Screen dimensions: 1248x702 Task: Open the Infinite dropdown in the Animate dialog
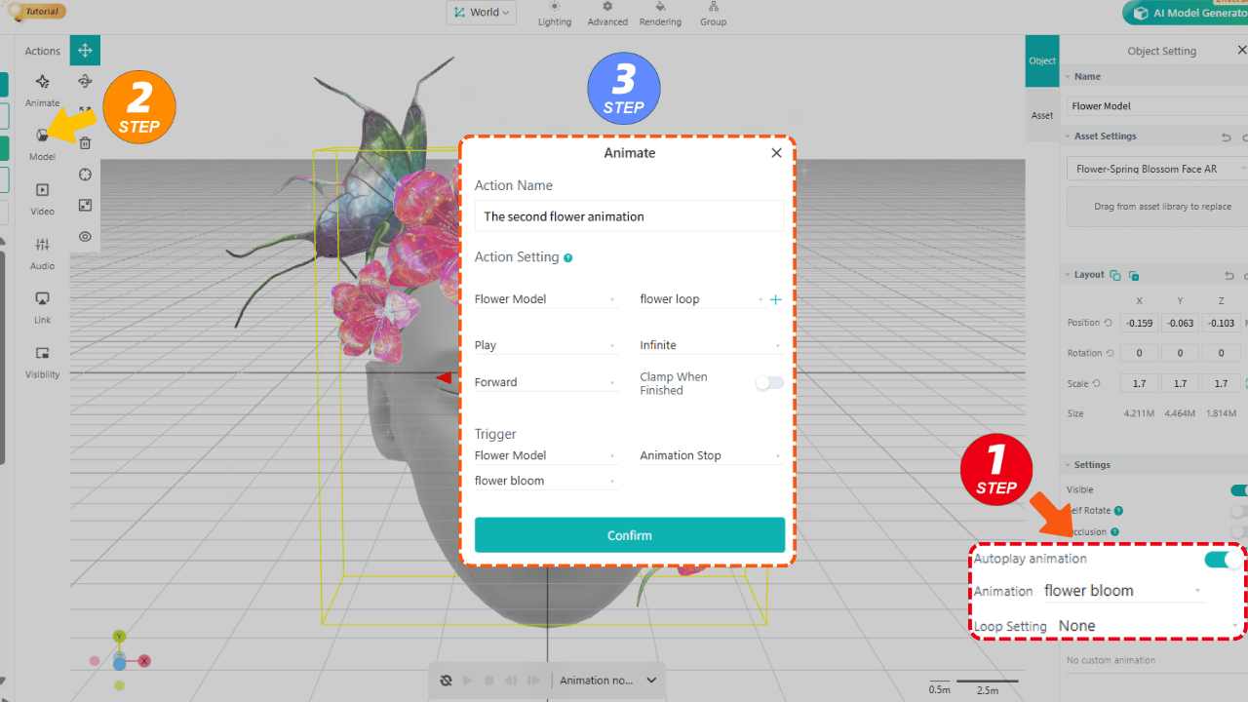(x=710, y=344)
